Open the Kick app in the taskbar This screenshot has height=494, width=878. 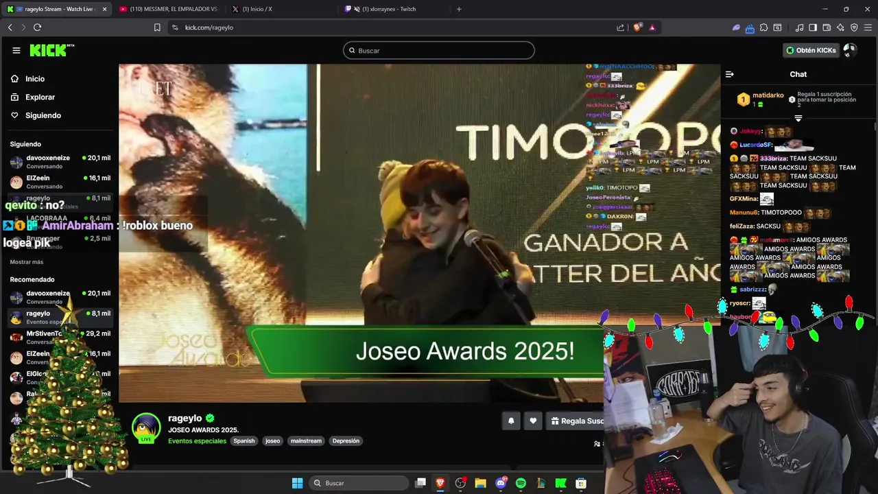click(560, 483)
